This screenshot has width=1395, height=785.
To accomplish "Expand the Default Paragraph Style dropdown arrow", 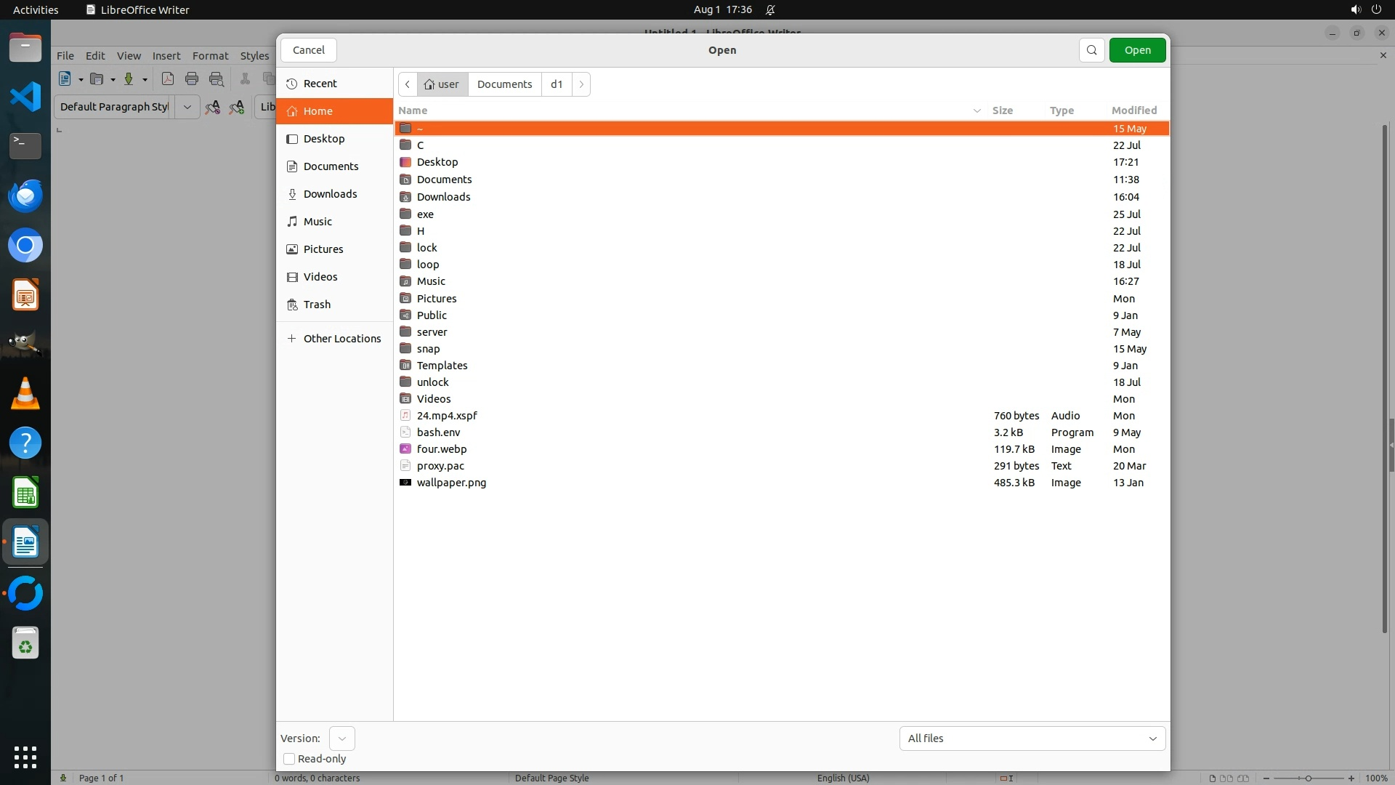I will [x=187, y=107].
